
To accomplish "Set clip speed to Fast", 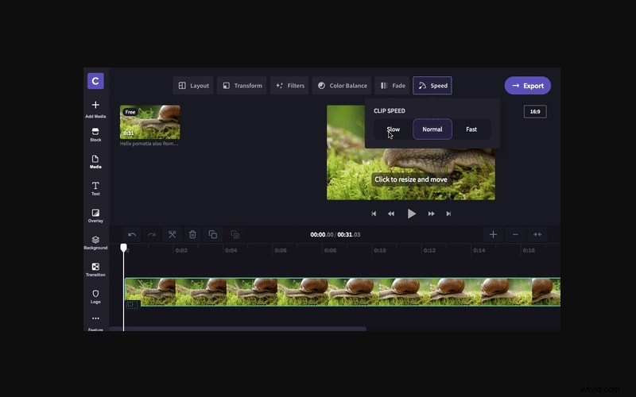I will pos(471,129).
